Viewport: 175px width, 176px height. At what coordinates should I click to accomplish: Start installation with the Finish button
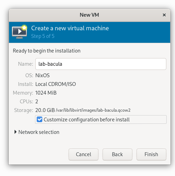click(x=151, y=154)
